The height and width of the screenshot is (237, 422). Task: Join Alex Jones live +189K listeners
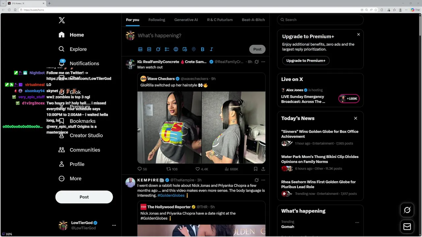pos(349,98)
